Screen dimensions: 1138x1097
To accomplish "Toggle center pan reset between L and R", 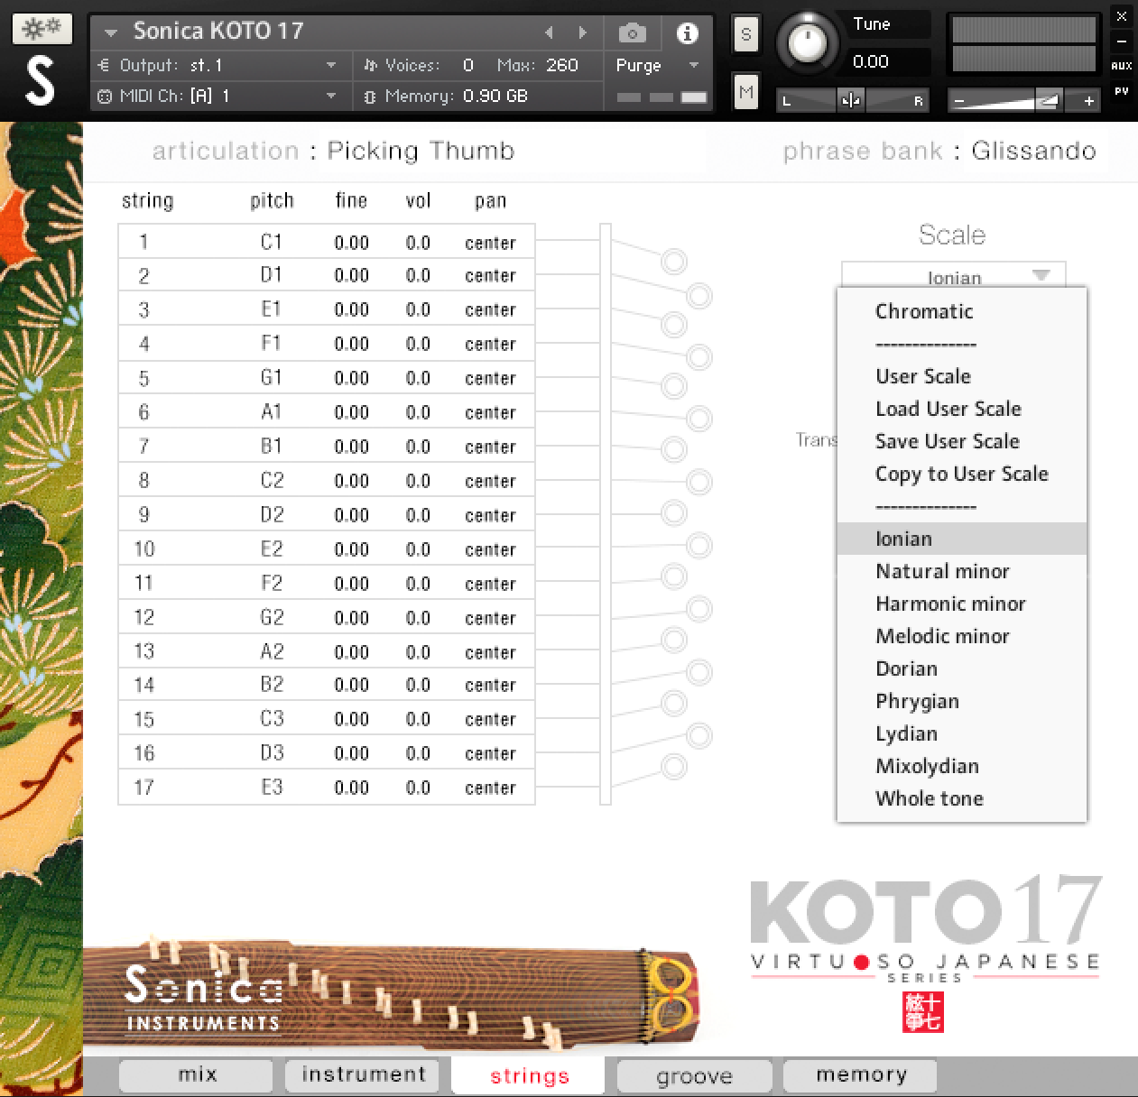I will [850, 100].
